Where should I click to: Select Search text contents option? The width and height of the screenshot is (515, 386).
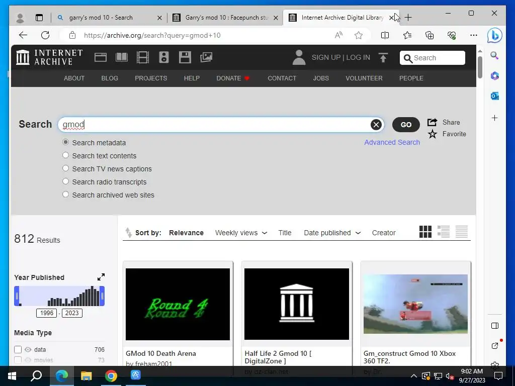66,155
